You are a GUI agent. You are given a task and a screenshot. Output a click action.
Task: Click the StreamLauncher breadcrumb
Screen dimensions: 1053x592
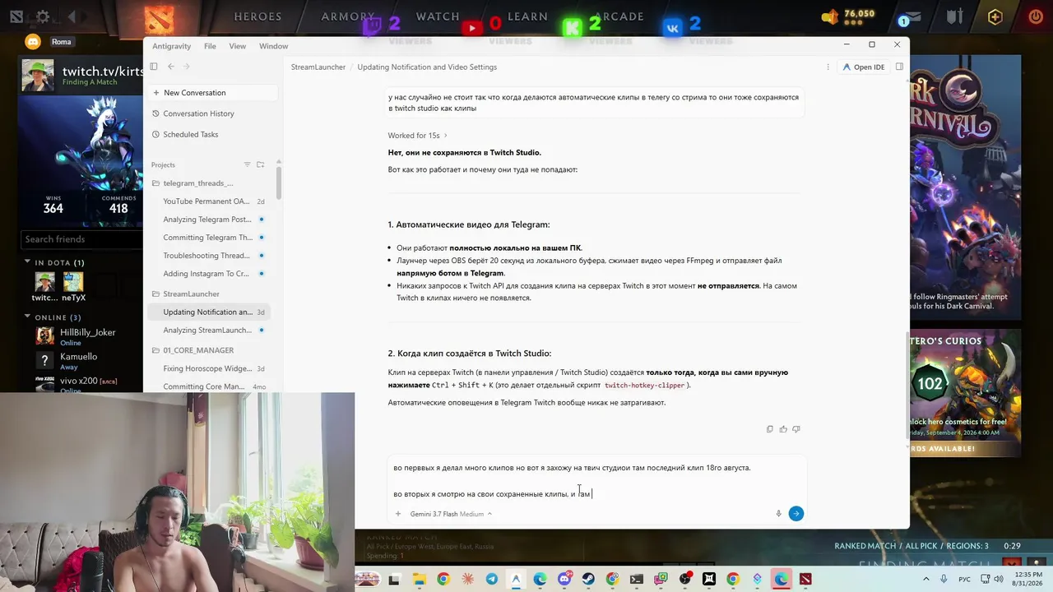pyautogui.click(x=318, y=67)
